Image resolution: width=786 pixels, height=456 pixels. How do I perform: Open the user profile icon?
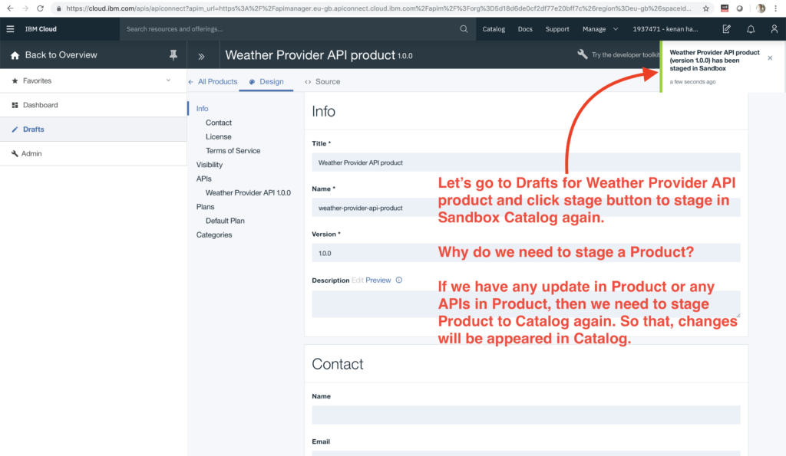[774, 29]
